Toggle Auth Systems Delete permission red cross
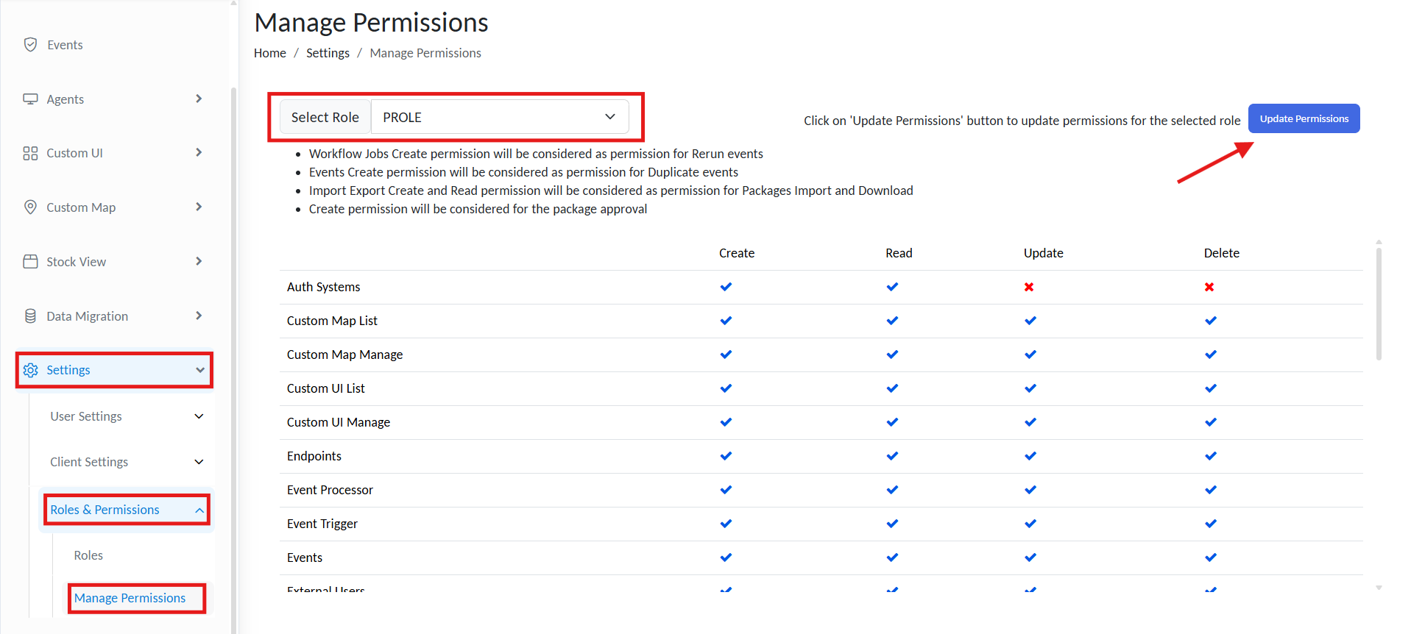 (1209, 287)
